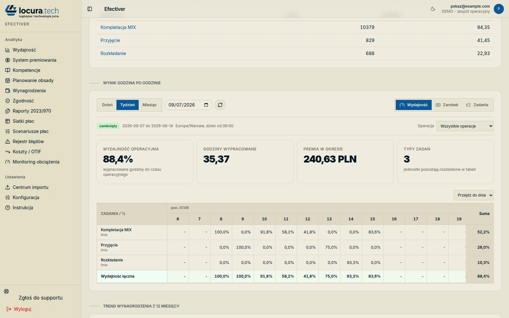Open the Przyjęcie link
Screen dimensions: 509x318
(x=110, y=40)
